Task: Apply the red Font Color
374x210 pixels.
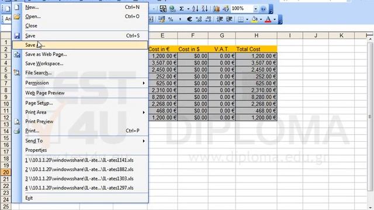Action: click(x=268, y=19)
